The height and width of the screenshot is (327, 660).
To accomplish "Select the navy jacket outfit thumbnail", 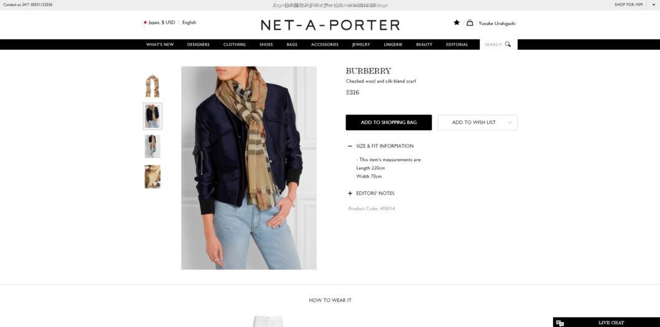I will (153, 116).
